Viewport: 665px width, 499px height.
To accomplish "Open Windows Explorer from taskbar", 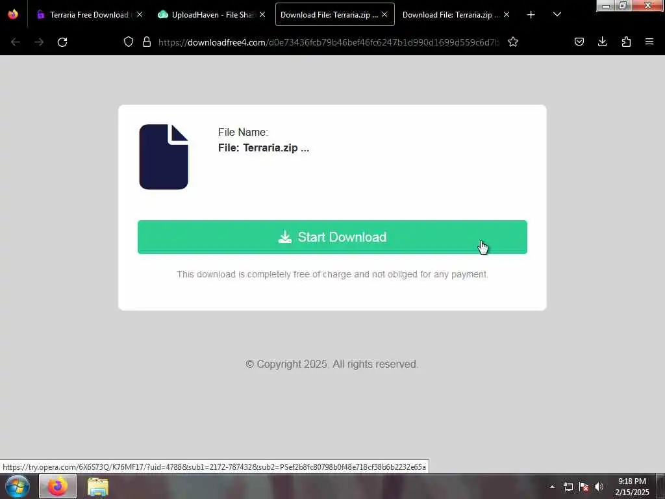I will [98, 486].
